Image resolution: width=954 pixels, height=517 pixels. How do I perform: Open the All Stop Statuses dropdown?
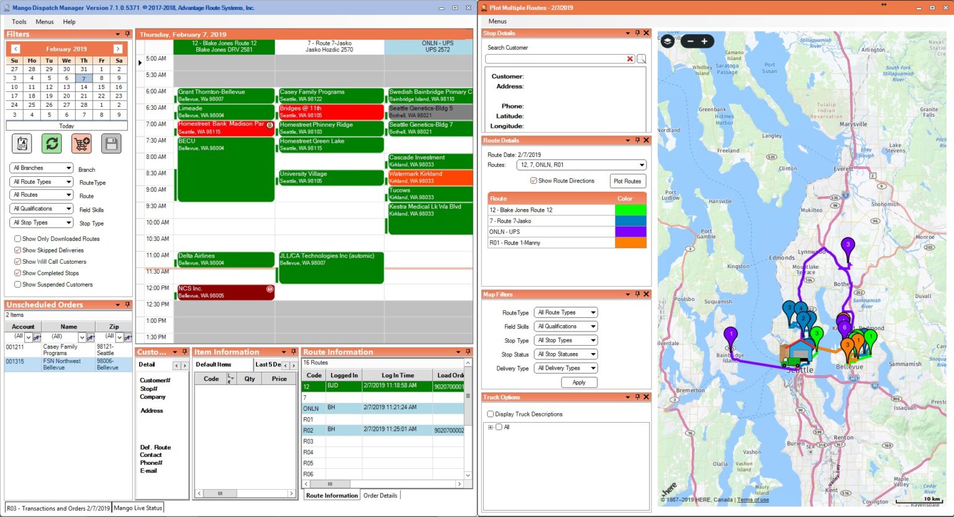point(566,354)
